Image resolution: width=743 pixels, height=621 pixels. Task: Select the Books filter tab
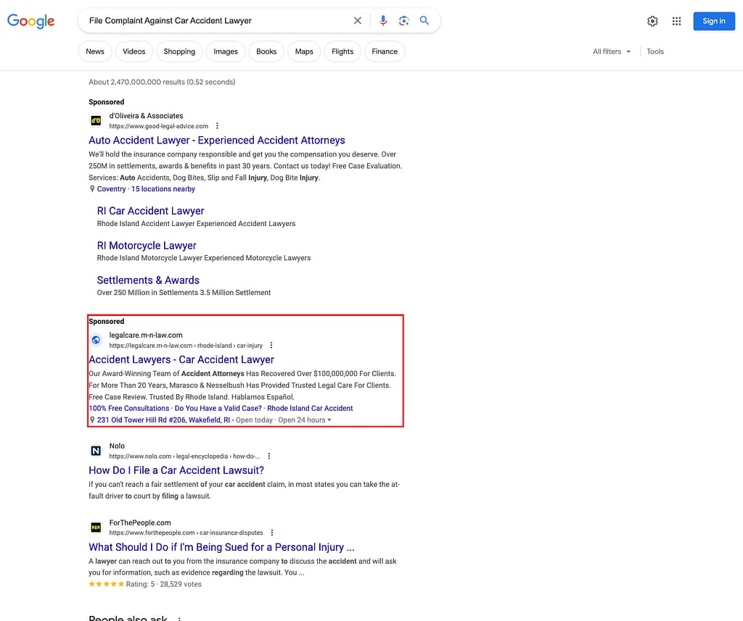coord(266,51)
